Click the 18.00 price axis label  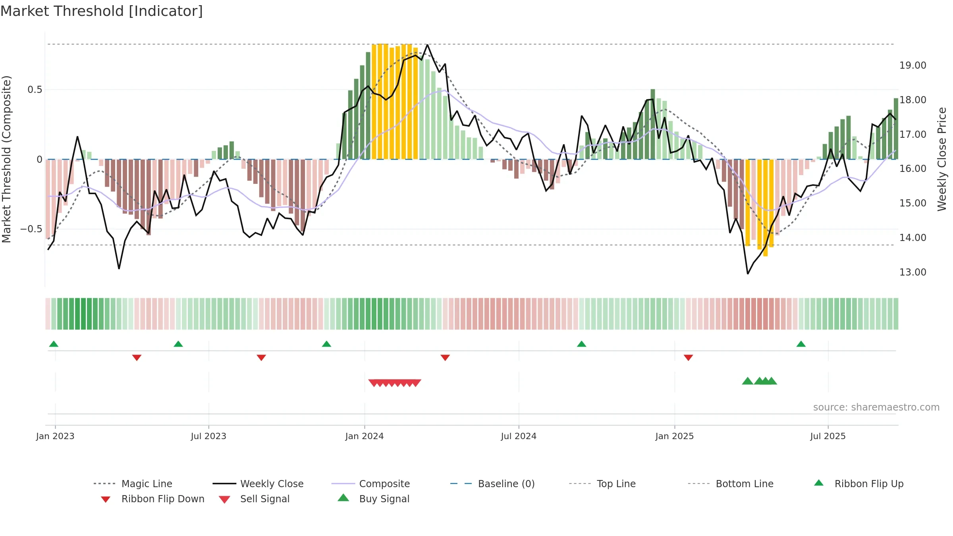point(913,100)
